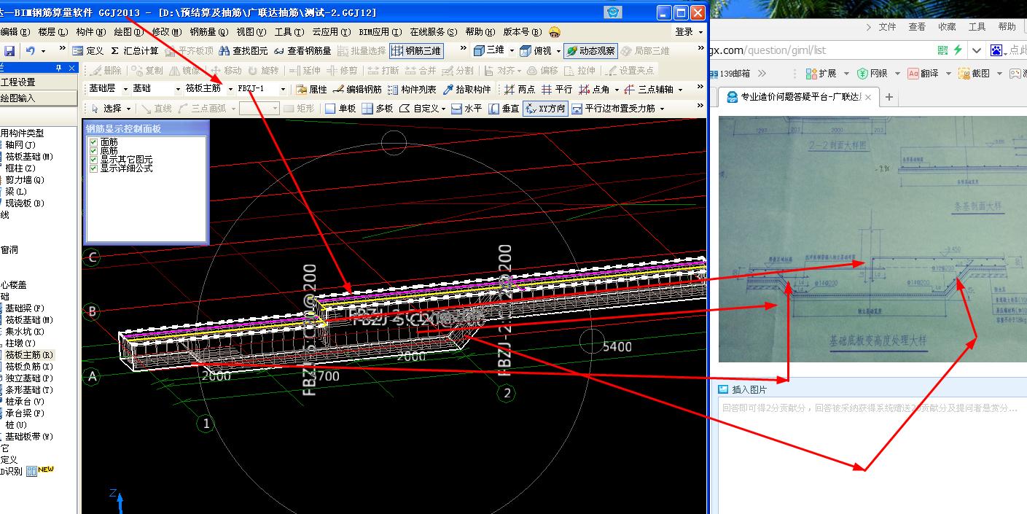Uncheck 面筋 top rebar checkbox
1027x514 pixels.
pyautogui.click(x=93, y=142)
